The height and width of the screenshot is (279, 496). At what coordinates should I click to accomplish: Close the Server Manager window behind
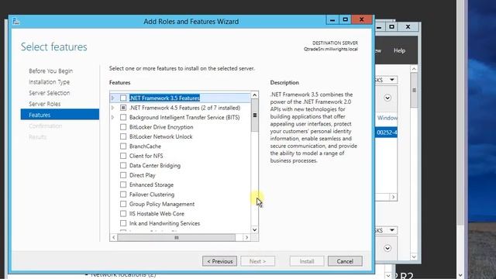[408, 27]
